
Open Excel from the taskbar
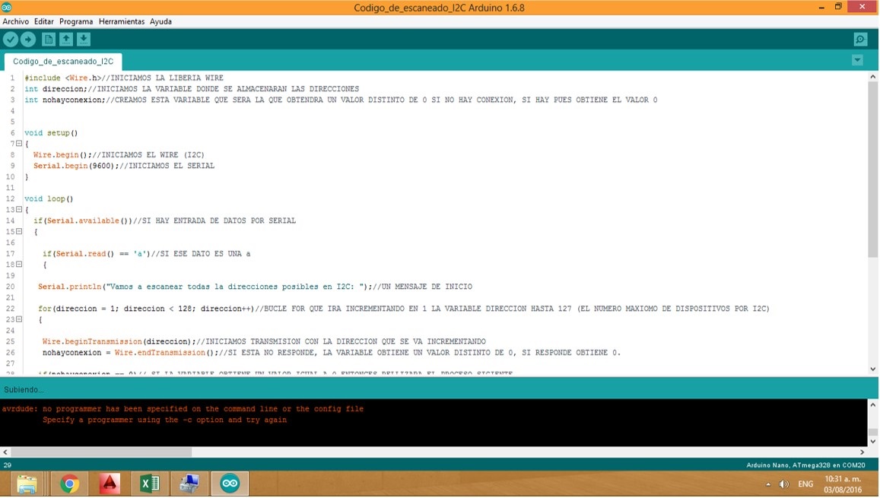point(149,484)
